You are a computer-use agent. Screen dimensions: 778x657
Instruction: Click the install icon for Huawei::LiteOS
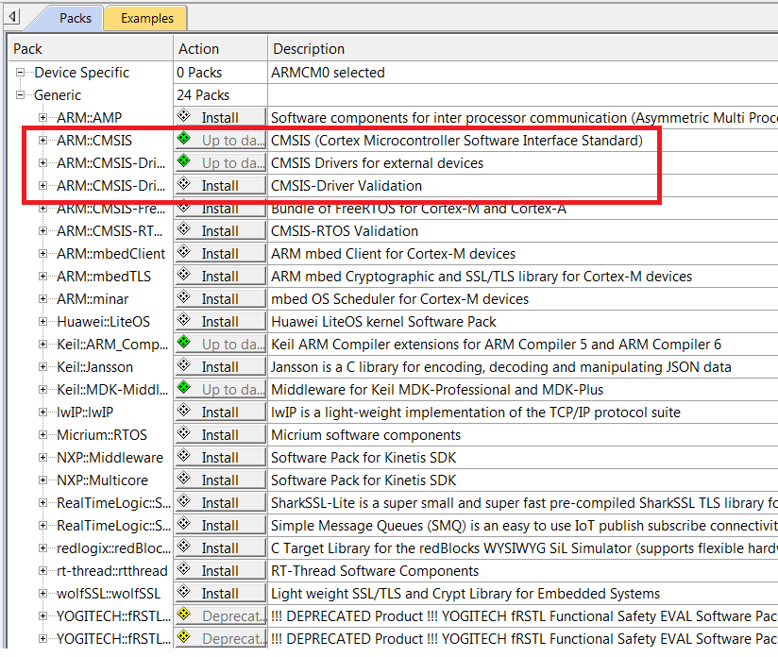point(185,321)
